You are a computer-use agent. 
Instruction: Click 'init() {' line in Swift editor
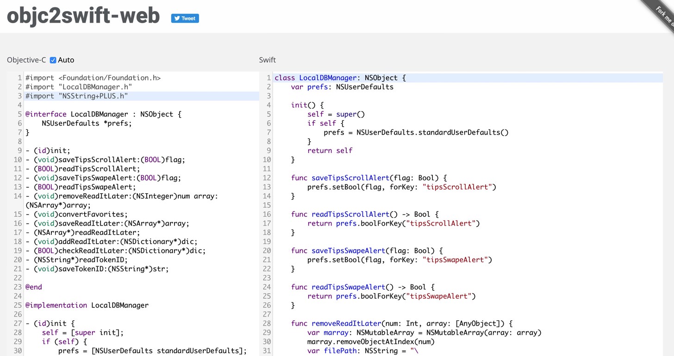pos(307,105)
